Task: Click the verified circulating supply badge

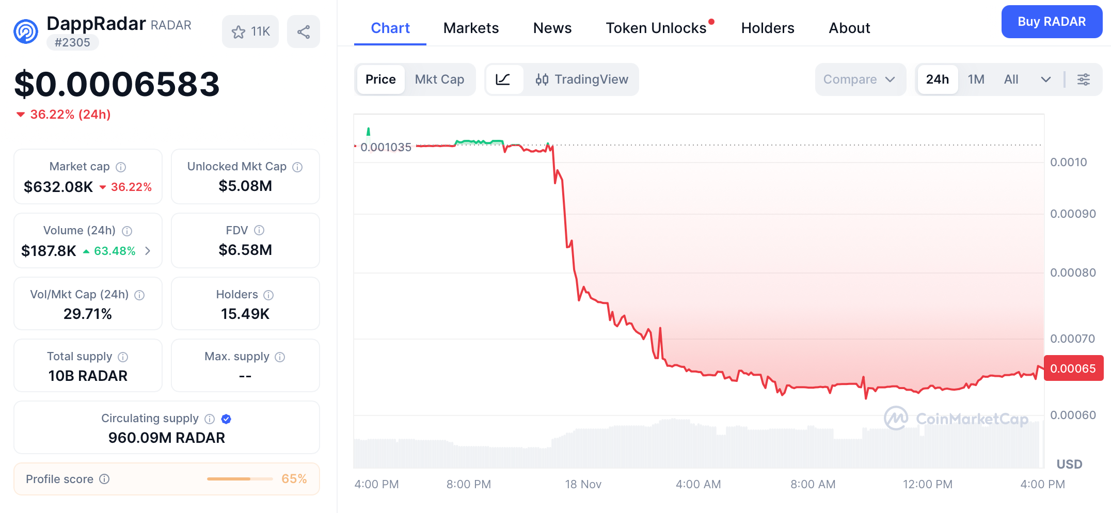Action: [x=226, y=419]
